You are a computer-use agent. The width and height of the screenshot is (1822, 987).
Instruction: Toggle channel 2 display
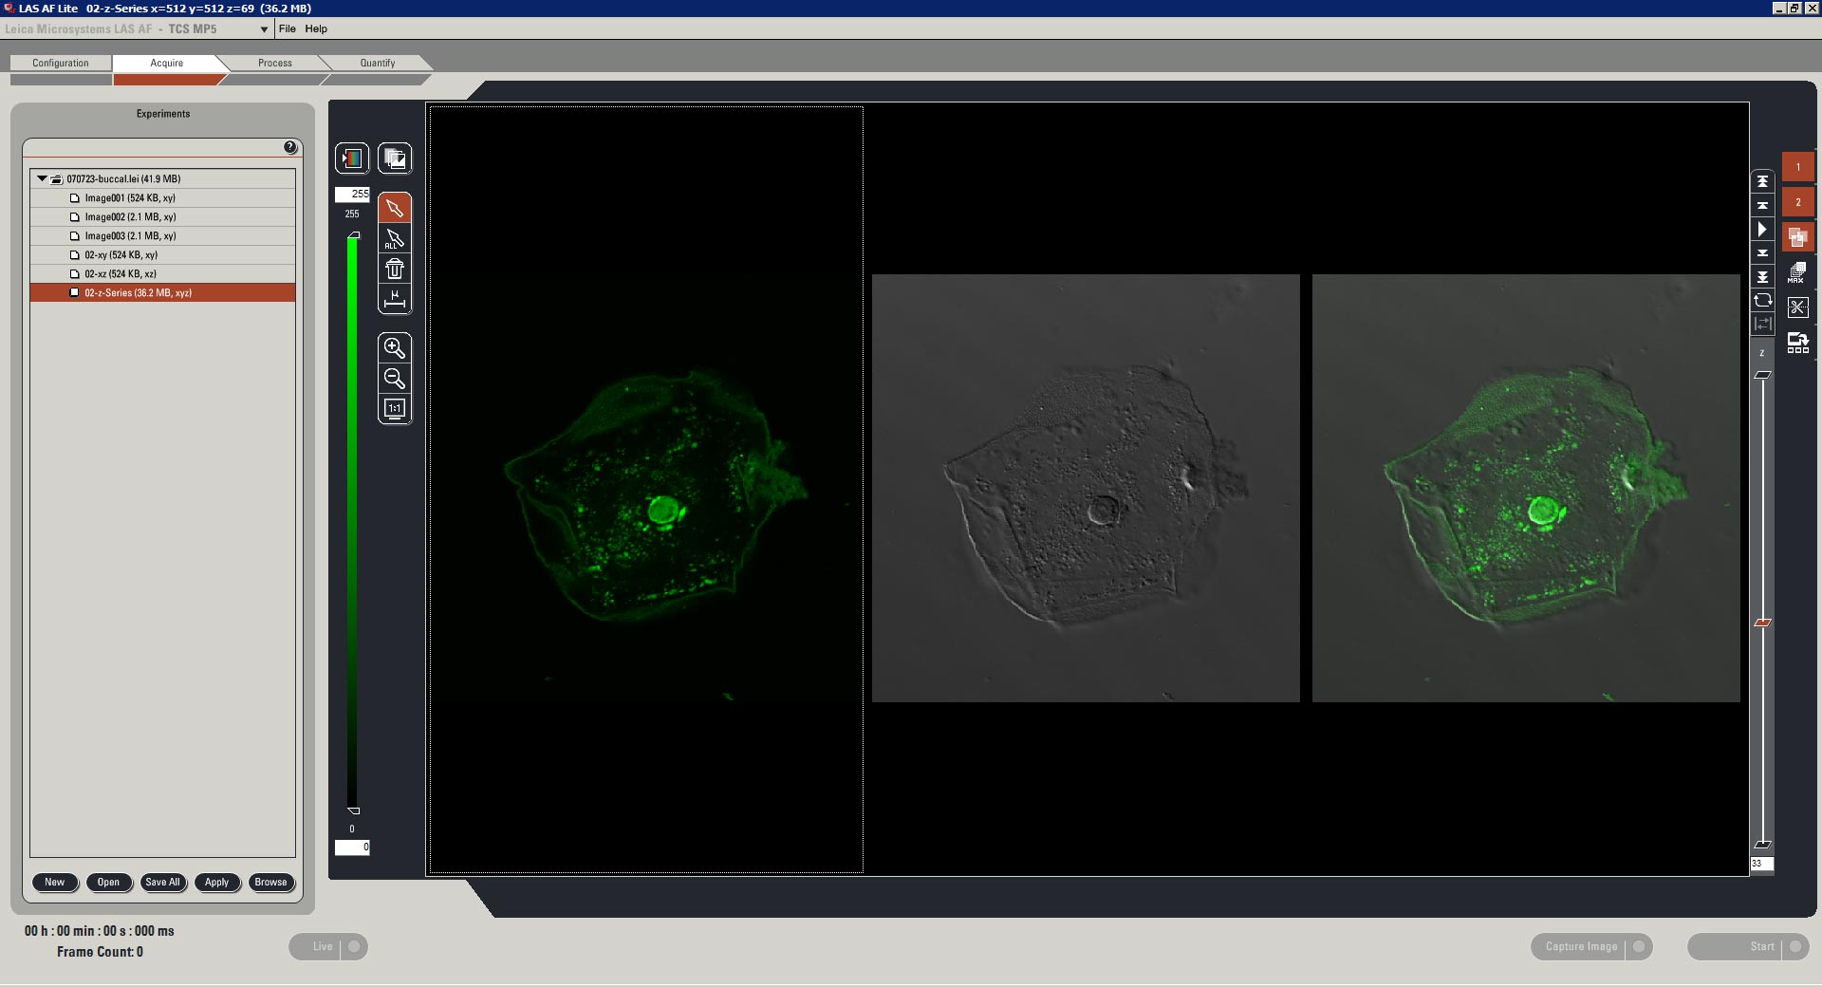coord(1797,202)
